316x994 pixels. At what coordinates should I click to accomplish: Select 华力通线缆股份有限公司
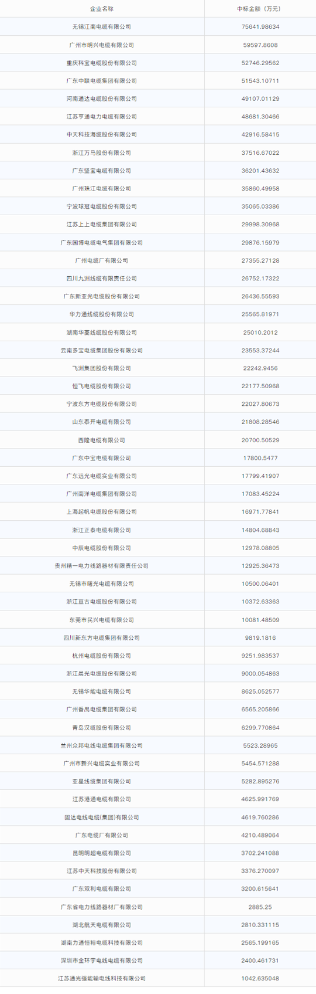click(x=102, y=314)
